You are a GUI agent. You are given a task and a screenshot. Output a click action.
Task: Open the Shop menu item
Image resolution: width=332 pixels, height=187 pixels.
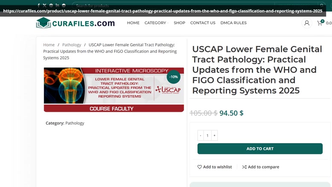pos(179,23)
